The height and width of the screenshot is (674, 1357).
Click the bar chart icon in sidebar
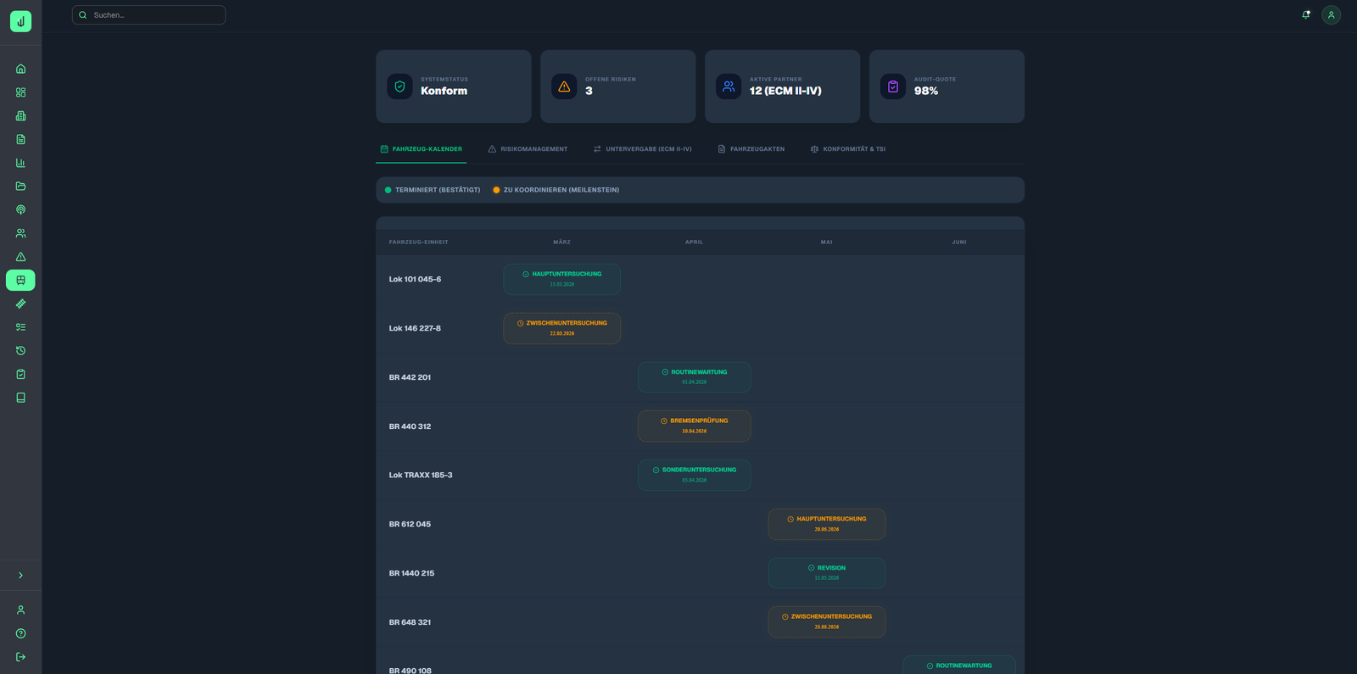[x=20, y=163]
